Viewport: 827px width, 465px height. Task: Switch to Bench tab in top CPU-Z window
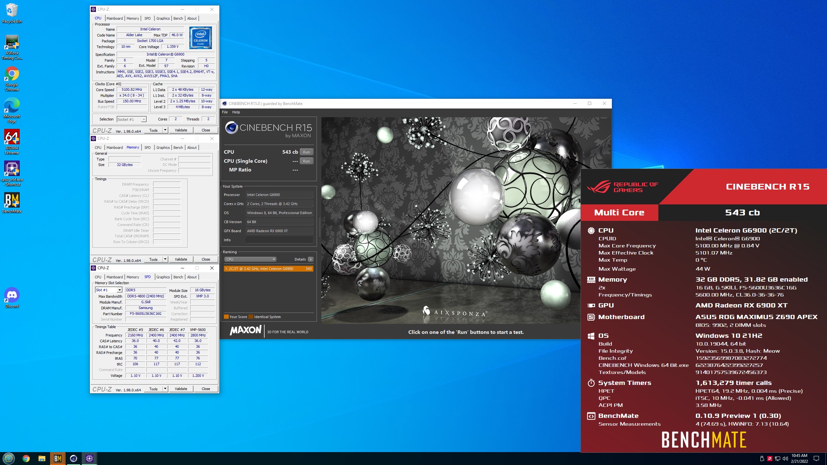click(x=178, y=18)
